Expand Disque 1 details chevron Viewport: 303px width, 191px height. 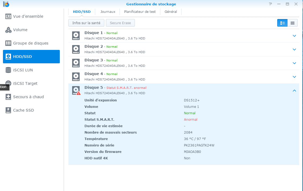click(294, 36)
